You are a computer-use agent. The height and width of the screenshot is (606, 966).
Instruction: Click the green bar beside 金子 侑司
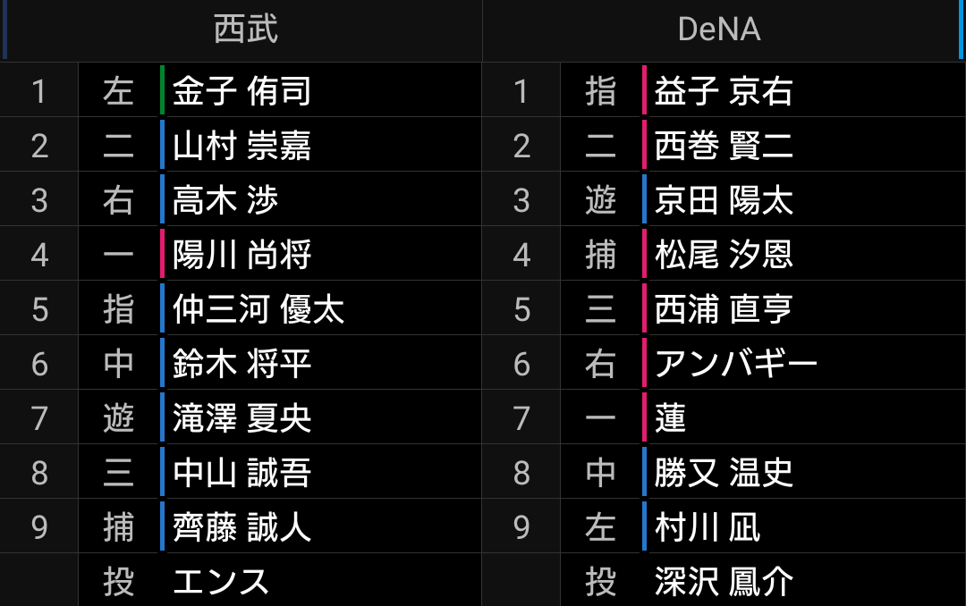162,91
